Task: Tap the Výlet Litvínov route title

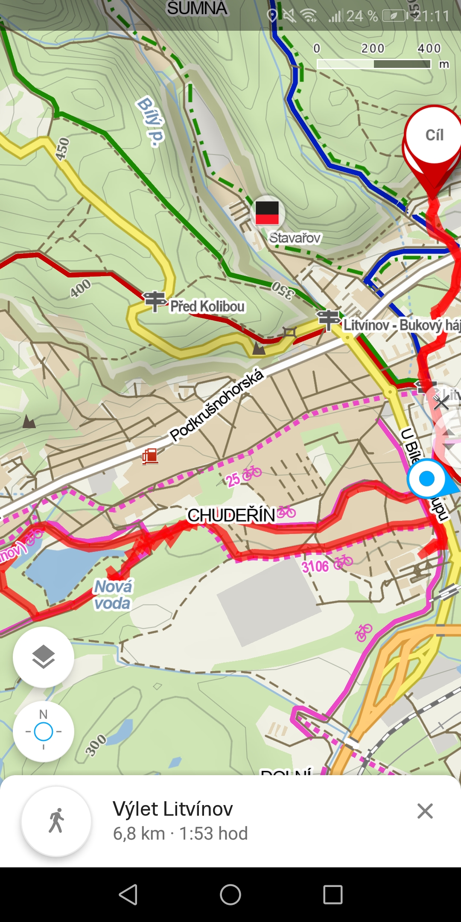Action: point(173,809)
